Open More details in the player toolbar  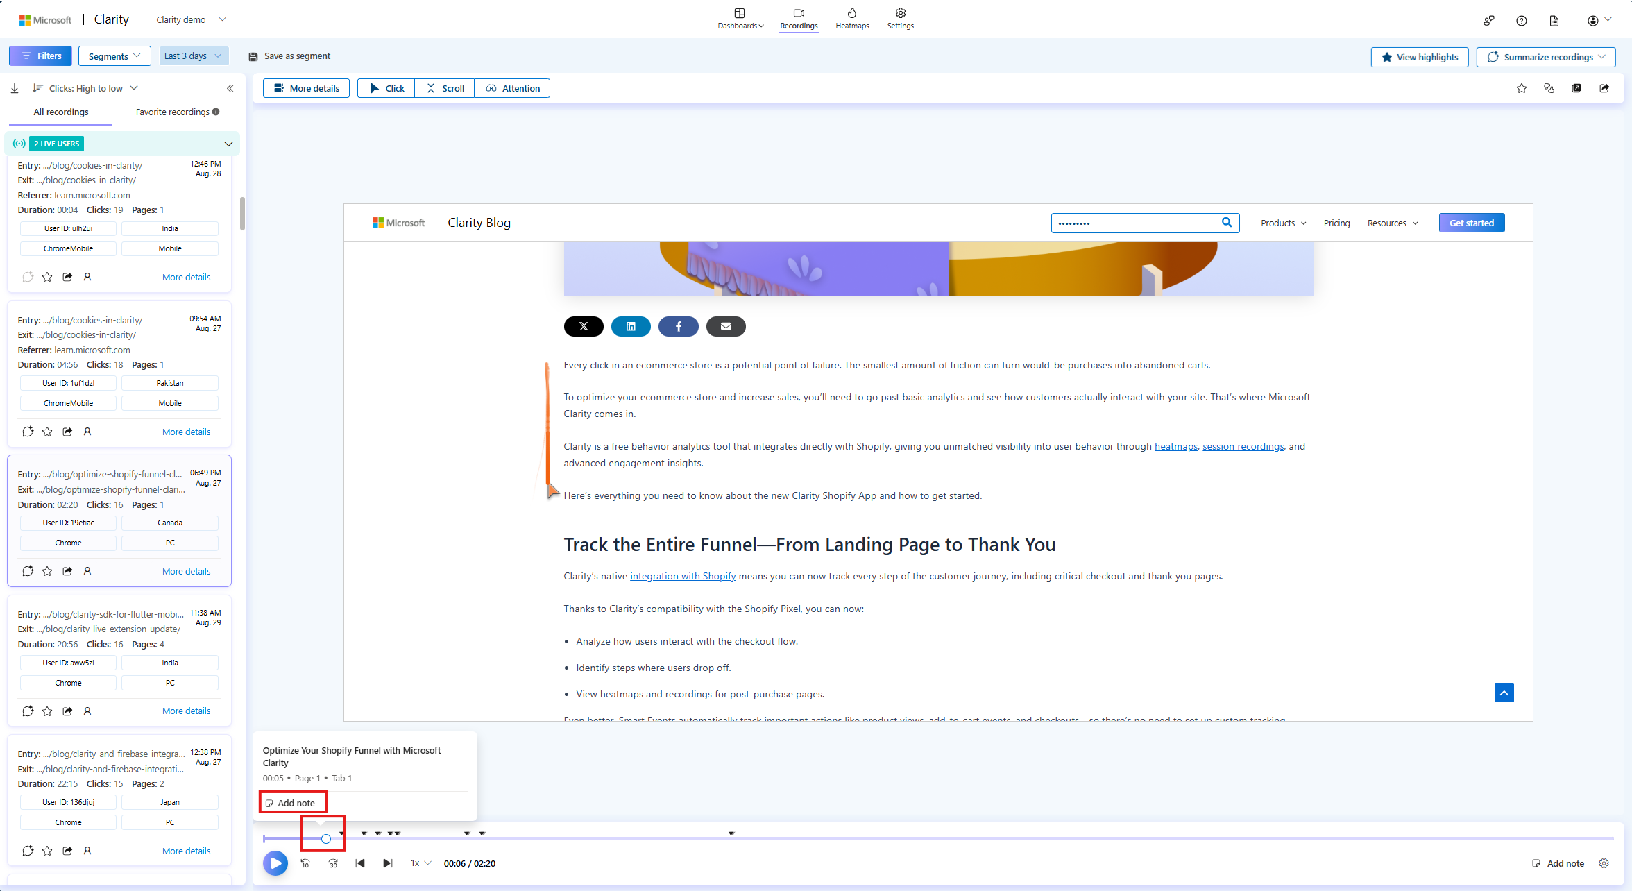pos(306,88)
